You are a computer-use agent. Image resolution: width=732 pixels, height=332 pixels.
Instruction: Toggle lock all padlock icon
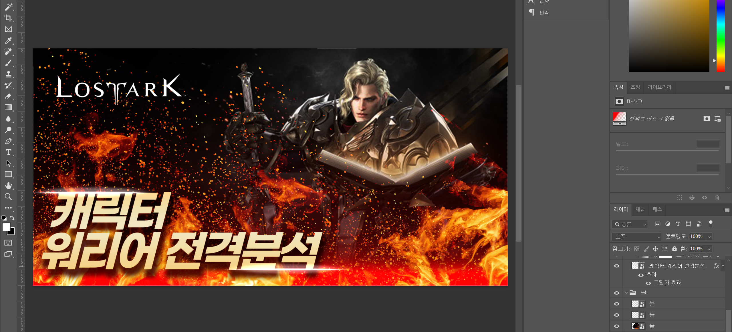(675, 248)
